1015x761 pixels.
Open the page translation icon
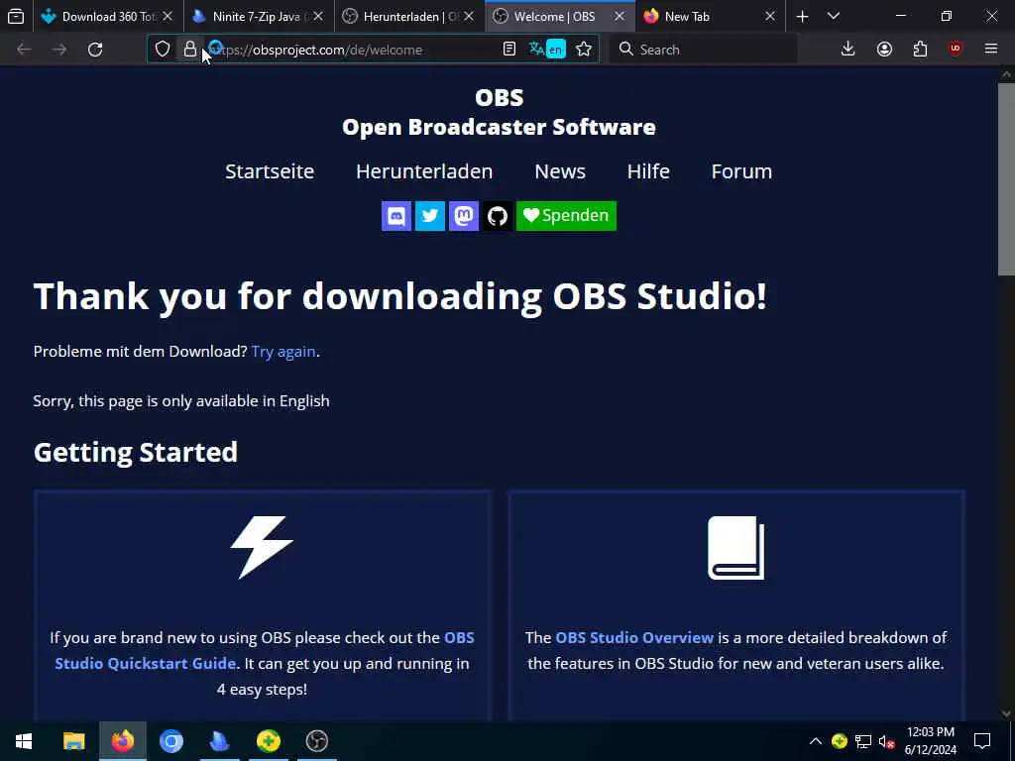547,50
